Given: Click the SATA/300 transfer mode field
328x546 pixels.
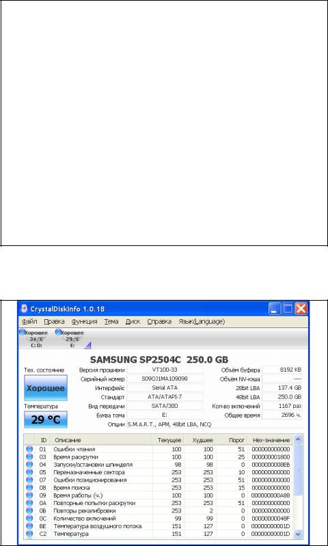Looking at the screenshot, I should (165, 406).
